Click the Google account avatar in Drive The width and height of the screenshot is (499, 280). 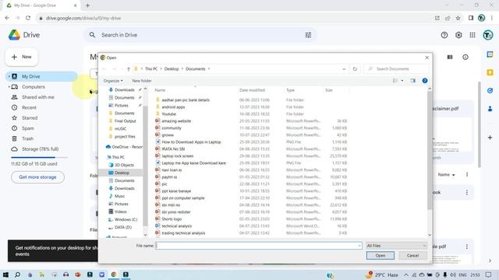(x=487, y=35)
